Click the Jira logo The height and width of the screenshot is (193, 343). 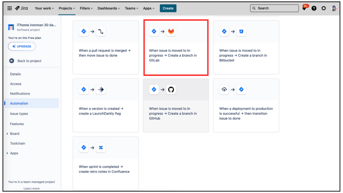click(21, 8)
